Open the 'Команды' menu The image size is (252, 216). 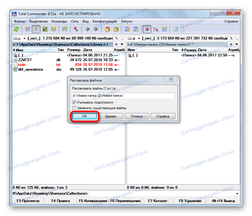(x=59, y=21)
